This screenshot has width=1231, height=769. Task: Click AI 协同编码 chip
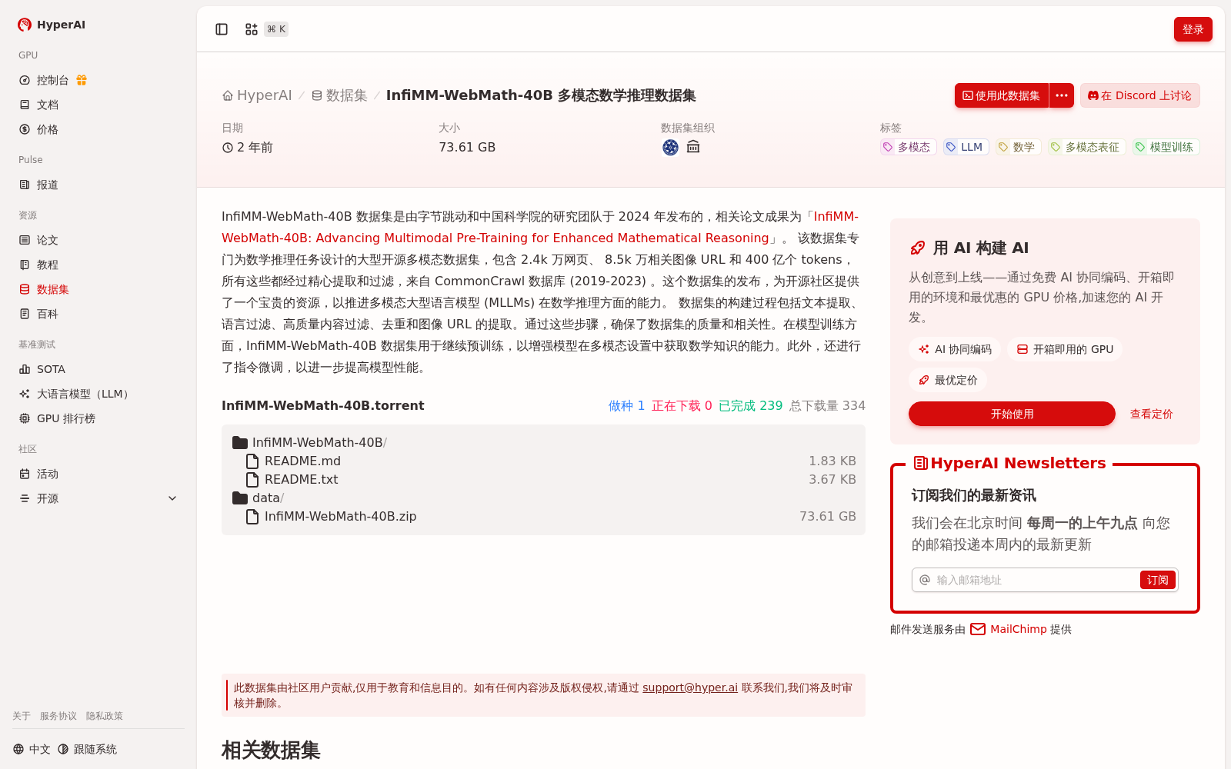point(955,349)
